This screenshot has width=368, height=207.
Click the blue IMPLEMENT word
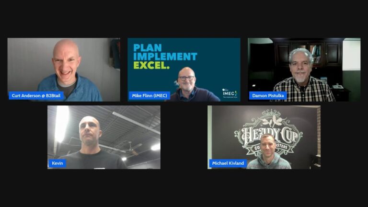(x=165, y=57)
